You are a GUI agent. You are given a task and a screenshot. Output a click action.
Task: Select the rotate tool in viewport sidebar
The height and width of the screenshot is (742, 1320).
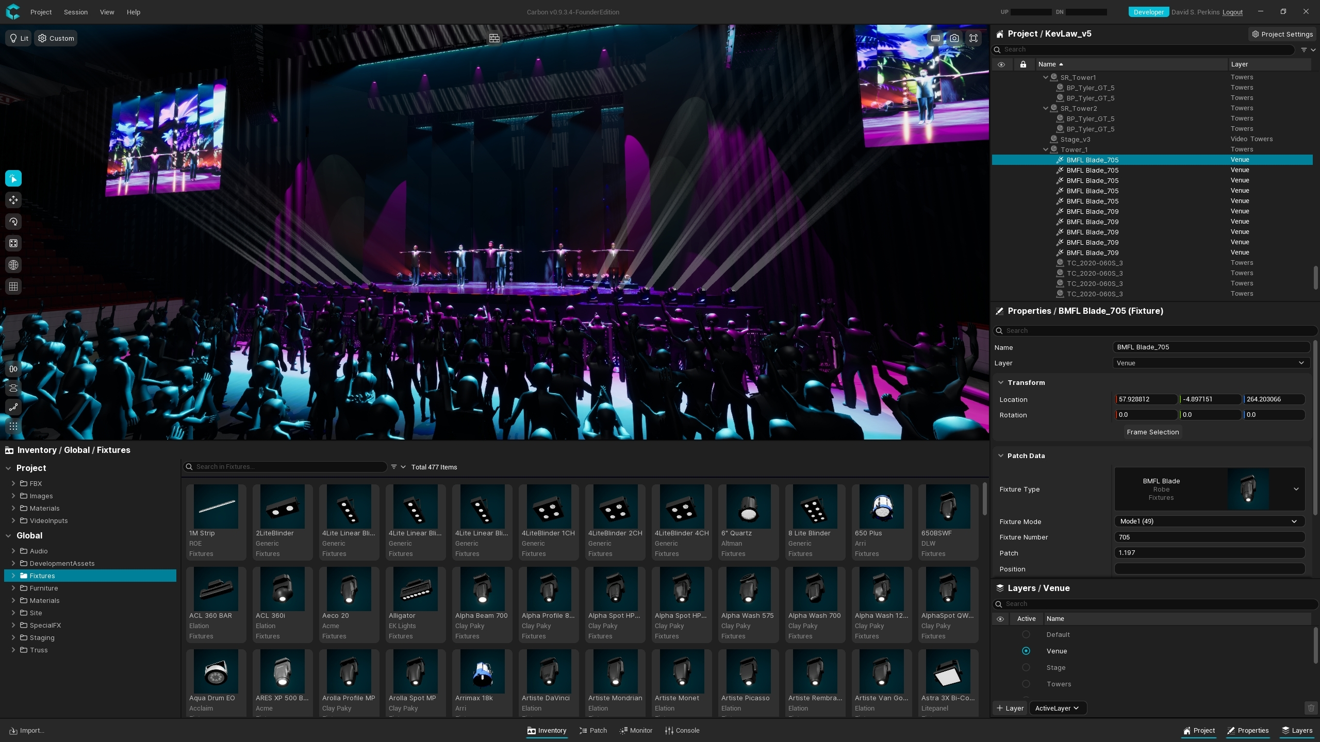pos(13,222)
